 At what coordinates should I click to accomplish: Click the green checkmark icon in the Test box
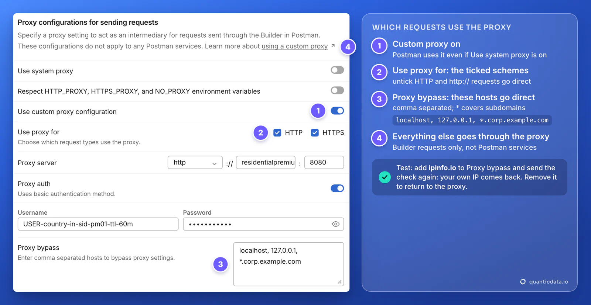[x=385, y=177]
